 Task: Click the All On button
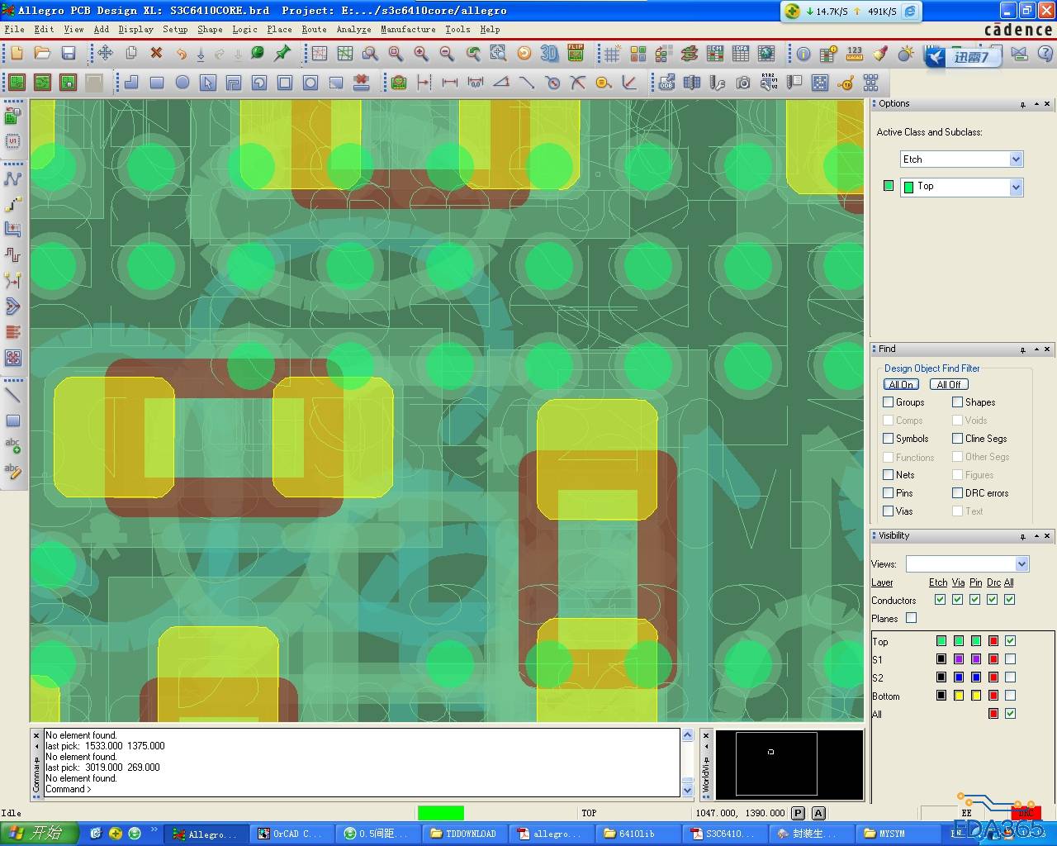[x=901, y=384]
